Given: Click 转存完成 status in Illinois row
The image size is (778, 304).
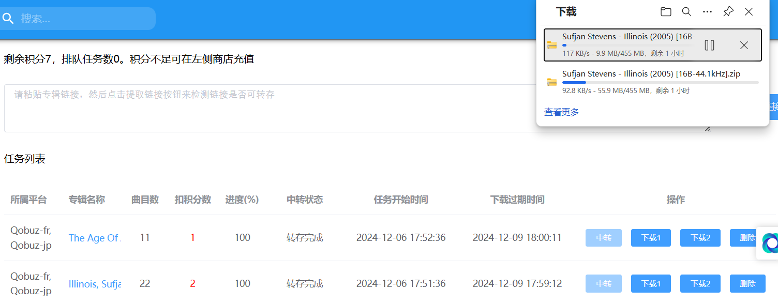Looking at the screenshot, I should coord(305,283).
